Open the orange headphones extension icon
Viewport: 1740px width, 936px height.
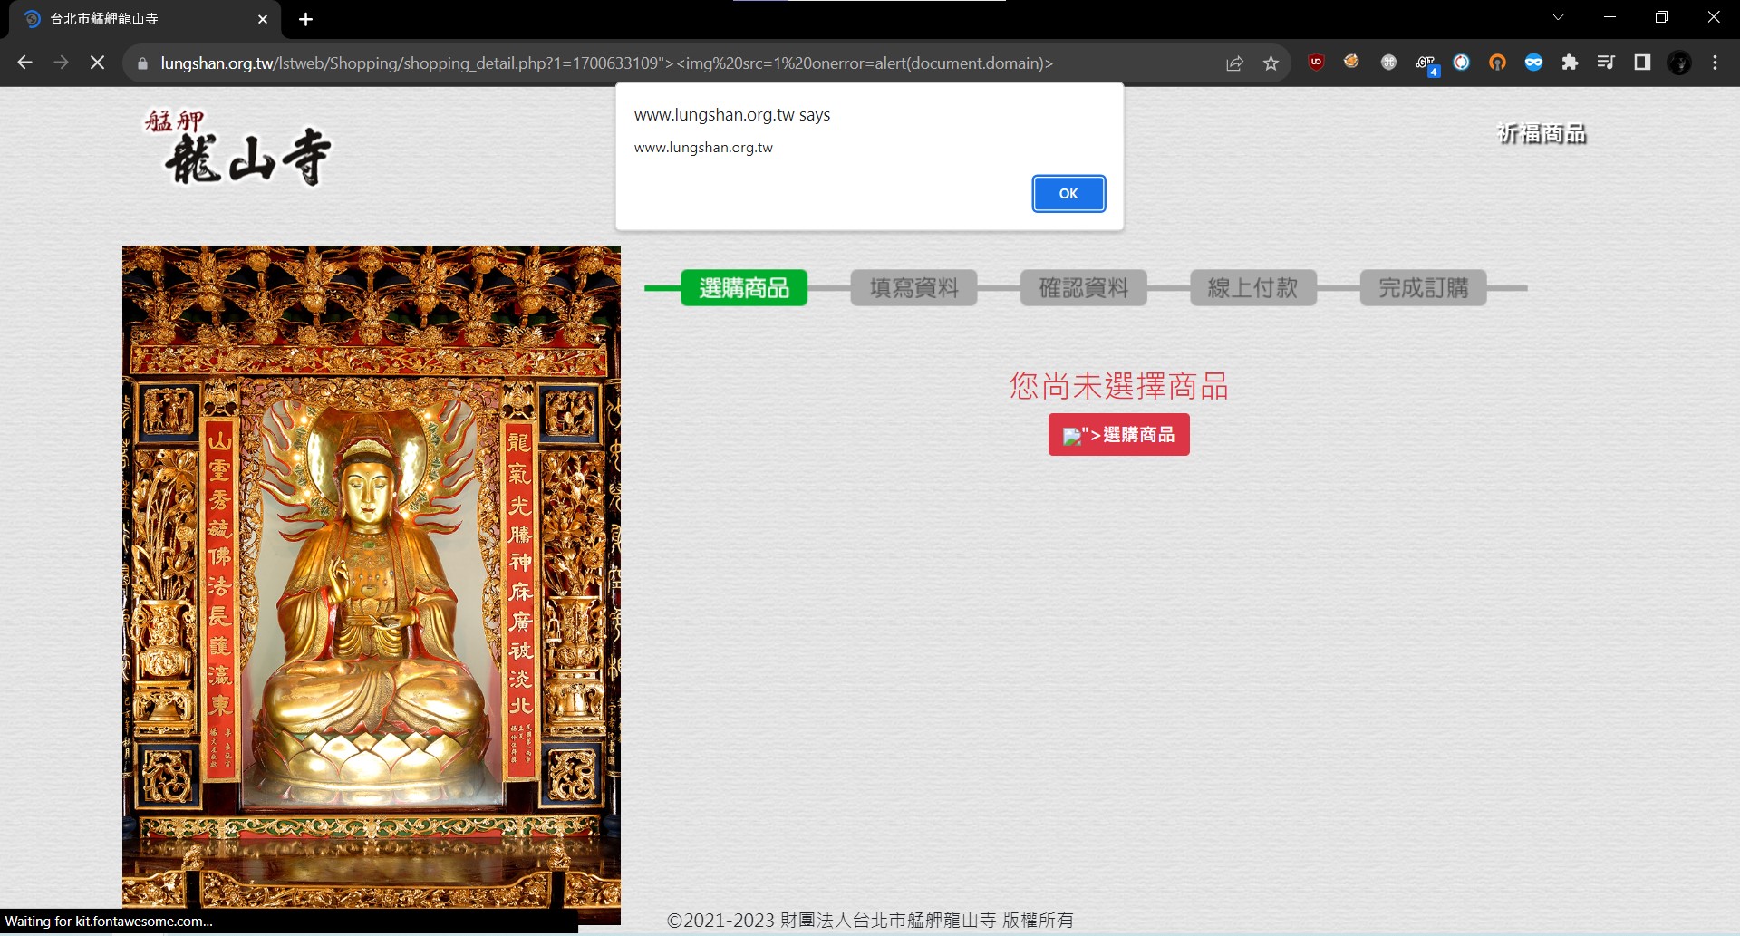[1497, 62]
